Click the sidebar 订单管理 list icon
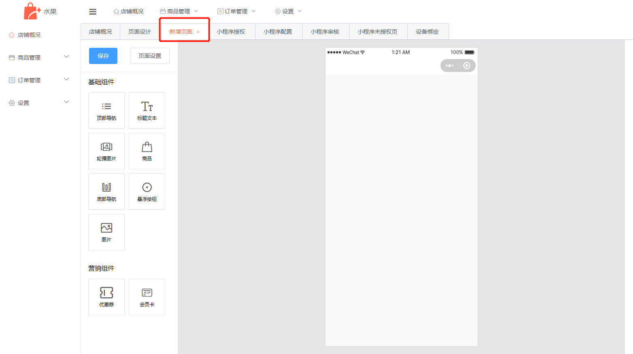This screenshot has height=354, width=633. tap(12, 80)
